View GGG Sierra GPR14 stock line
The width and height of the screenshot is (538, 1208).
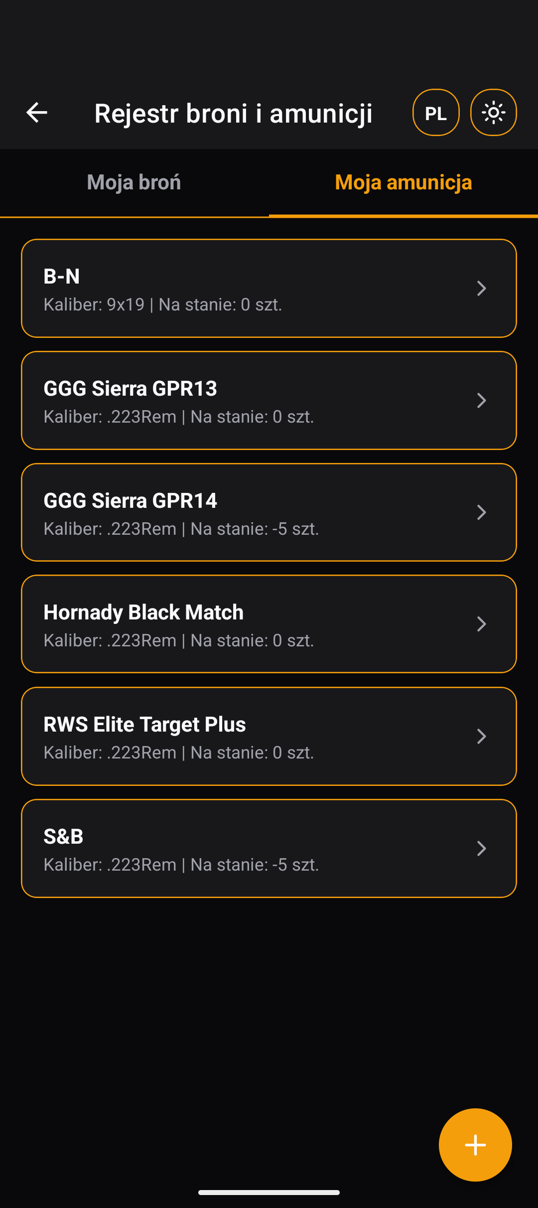(x=181, y=529)
